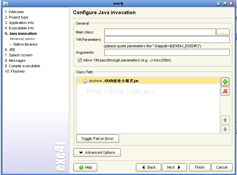The height and width of the screenshot is (175, 237).
Task: Open Help
Action: (x=85, y=167)
